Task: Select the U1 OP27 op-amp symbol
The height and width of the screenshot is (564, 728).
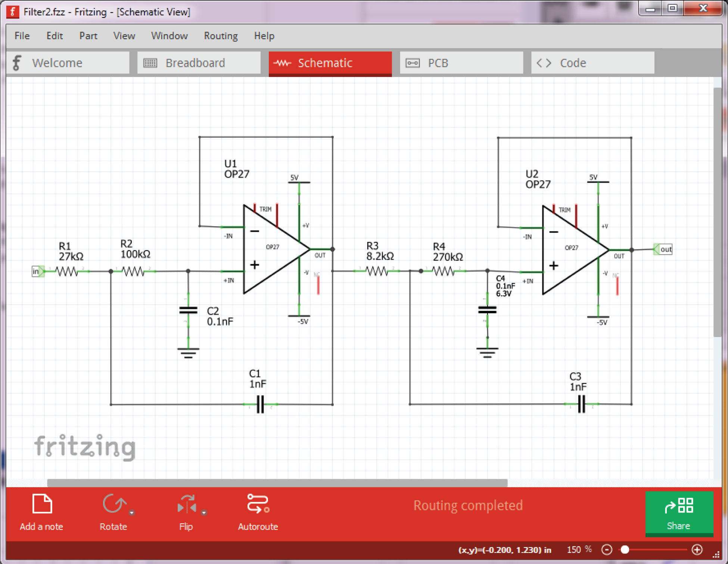Action: tap(277, 249)
